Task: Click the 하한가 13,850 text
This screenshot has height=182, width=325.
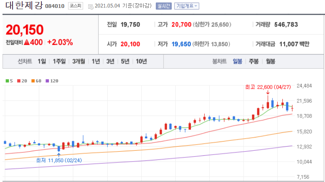Action: coord(211,44)
